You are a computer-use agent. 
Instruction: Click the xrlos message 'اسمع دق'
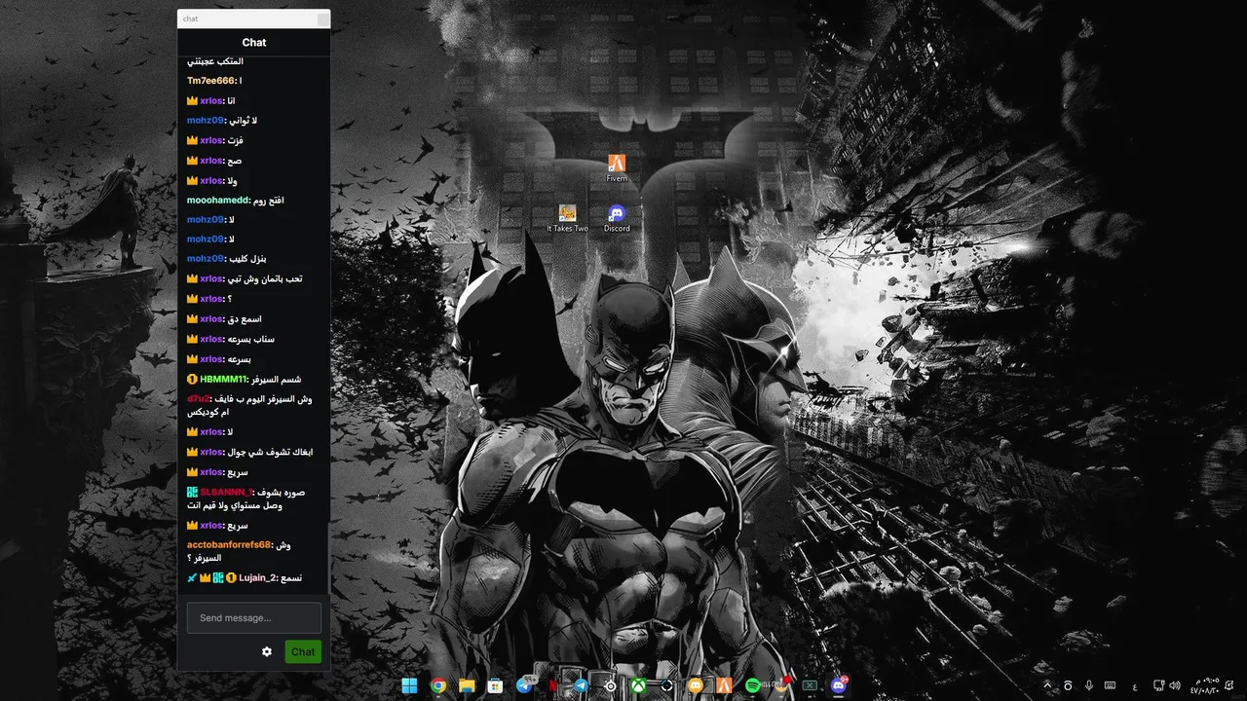(x=245, y=319)
